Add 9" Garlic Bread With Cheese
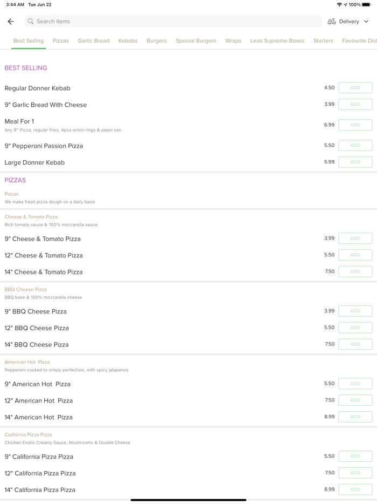 click(355, 105)
